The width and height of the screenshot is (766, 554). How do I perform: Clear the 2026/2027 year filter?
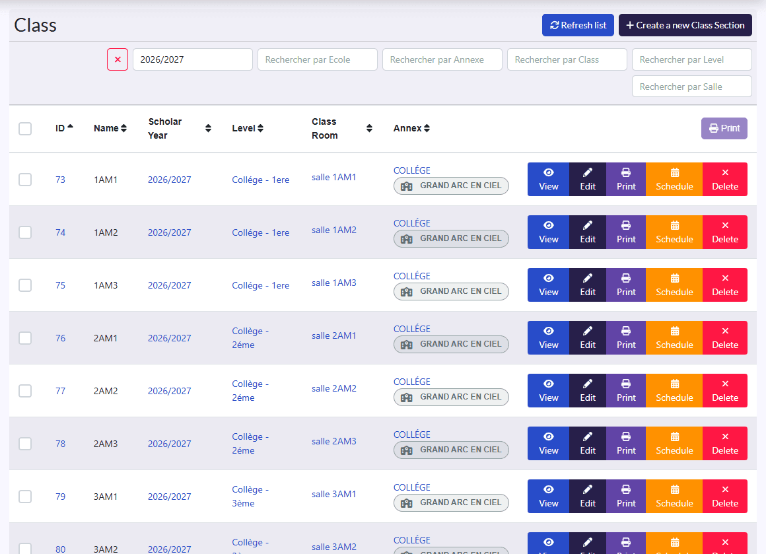118,59
